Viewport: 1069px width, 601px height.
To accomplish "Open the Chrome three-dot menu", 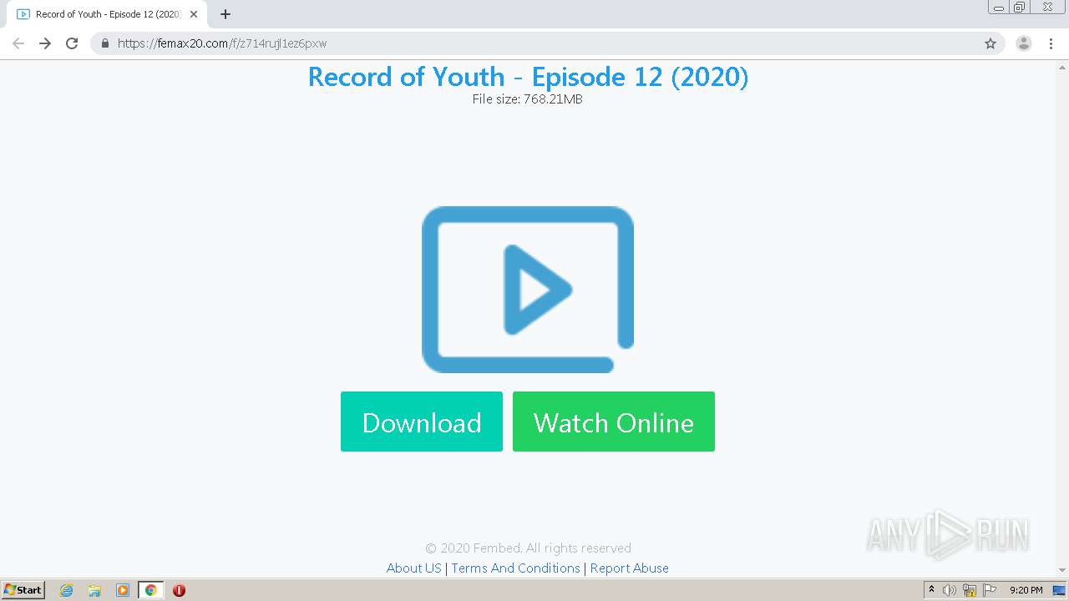I will click(1051, 43).
